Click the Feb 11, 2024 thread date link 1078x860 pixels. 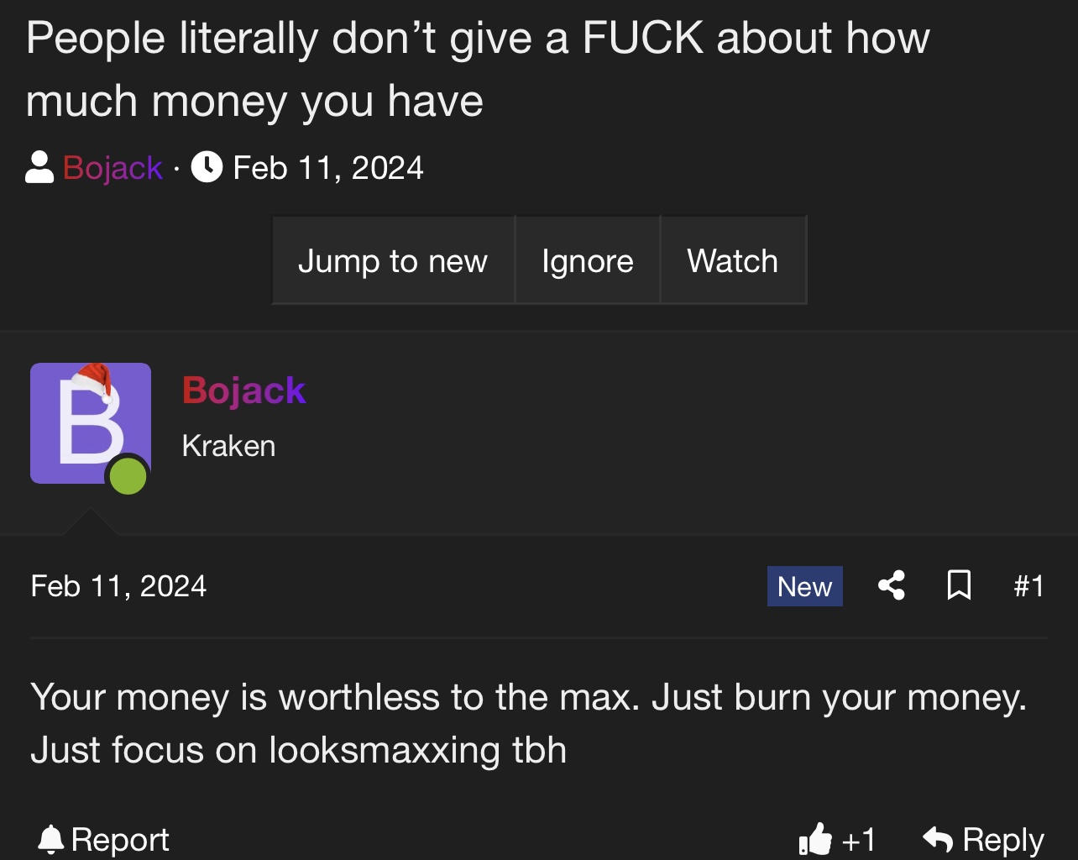point(328,168)
